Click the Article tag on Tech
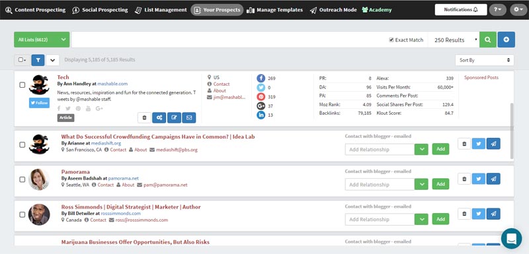The image size is (529, 254). point(65,117)
